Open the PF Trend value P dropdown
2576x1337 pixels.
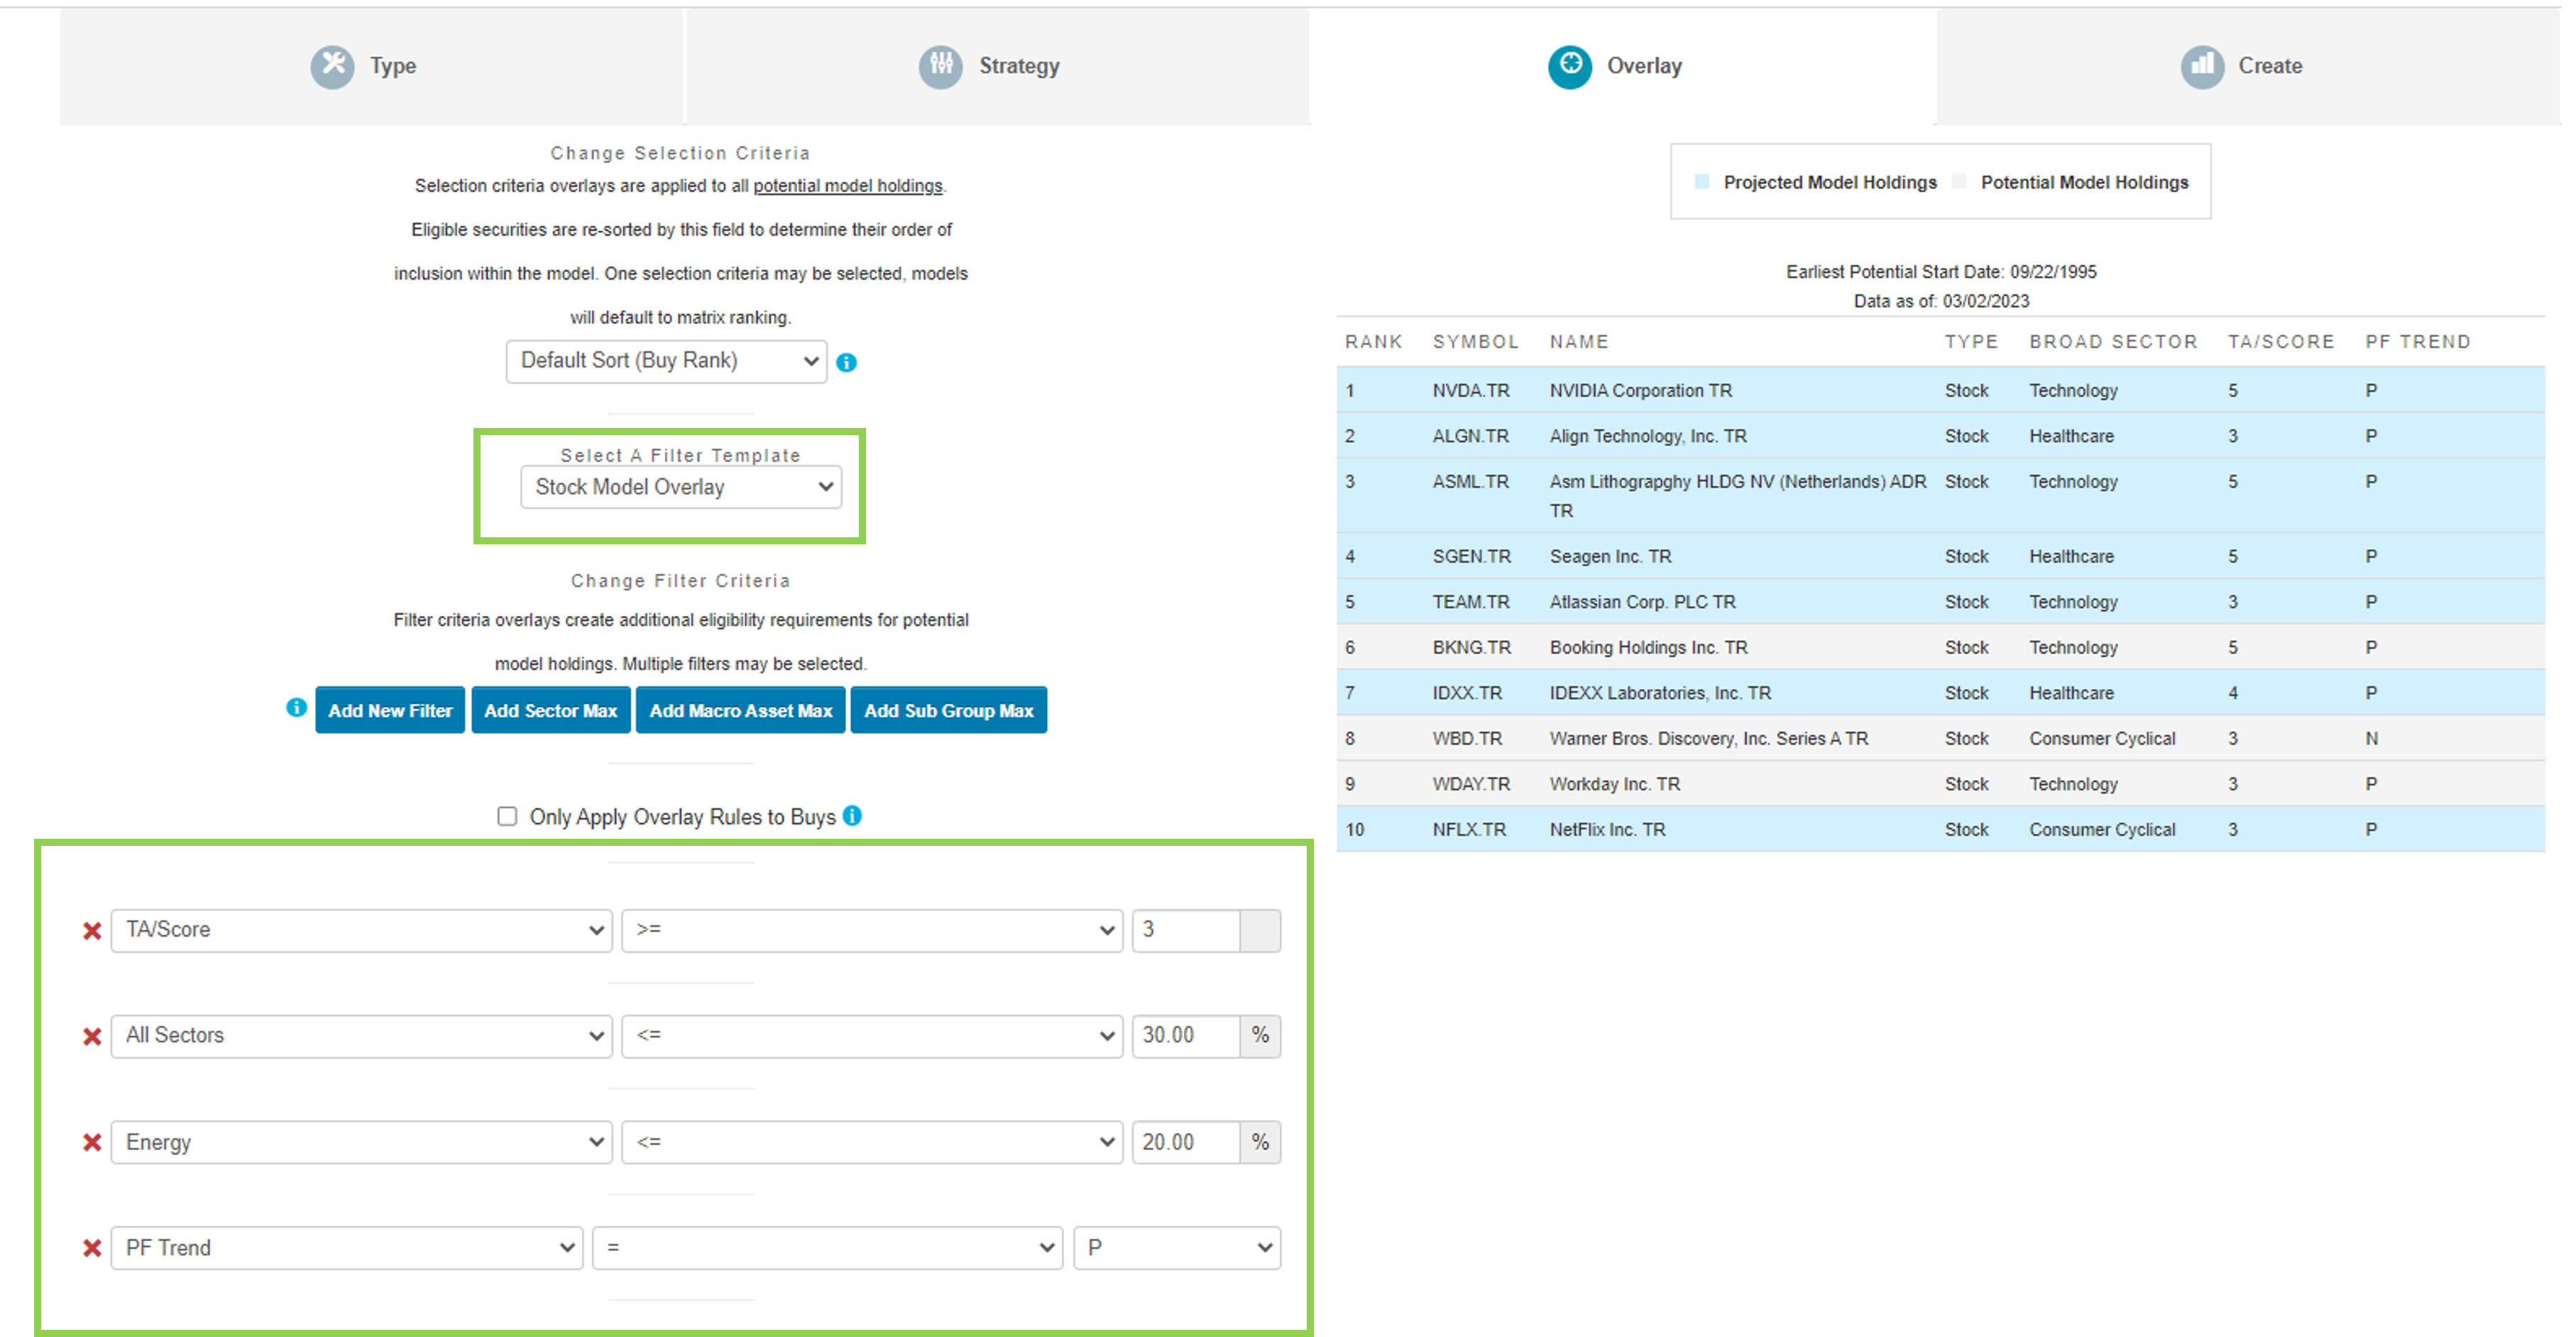click(1177, 1248)
